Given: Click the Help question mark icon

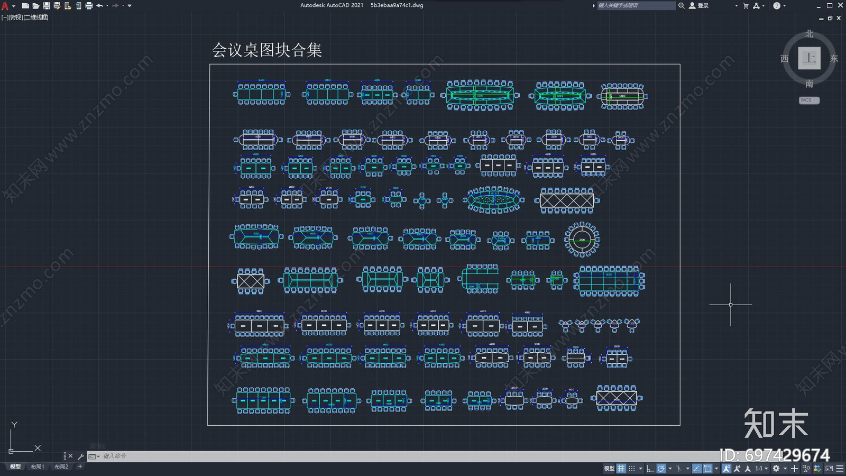Looking at the screenshot, I should [776, 5].
